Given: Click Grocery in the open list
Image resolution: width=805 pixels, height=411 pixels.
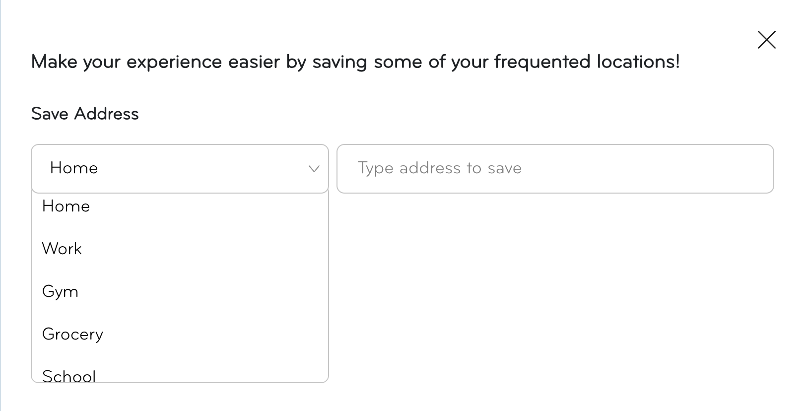Looking at the screenshot, I should [72, 334].
